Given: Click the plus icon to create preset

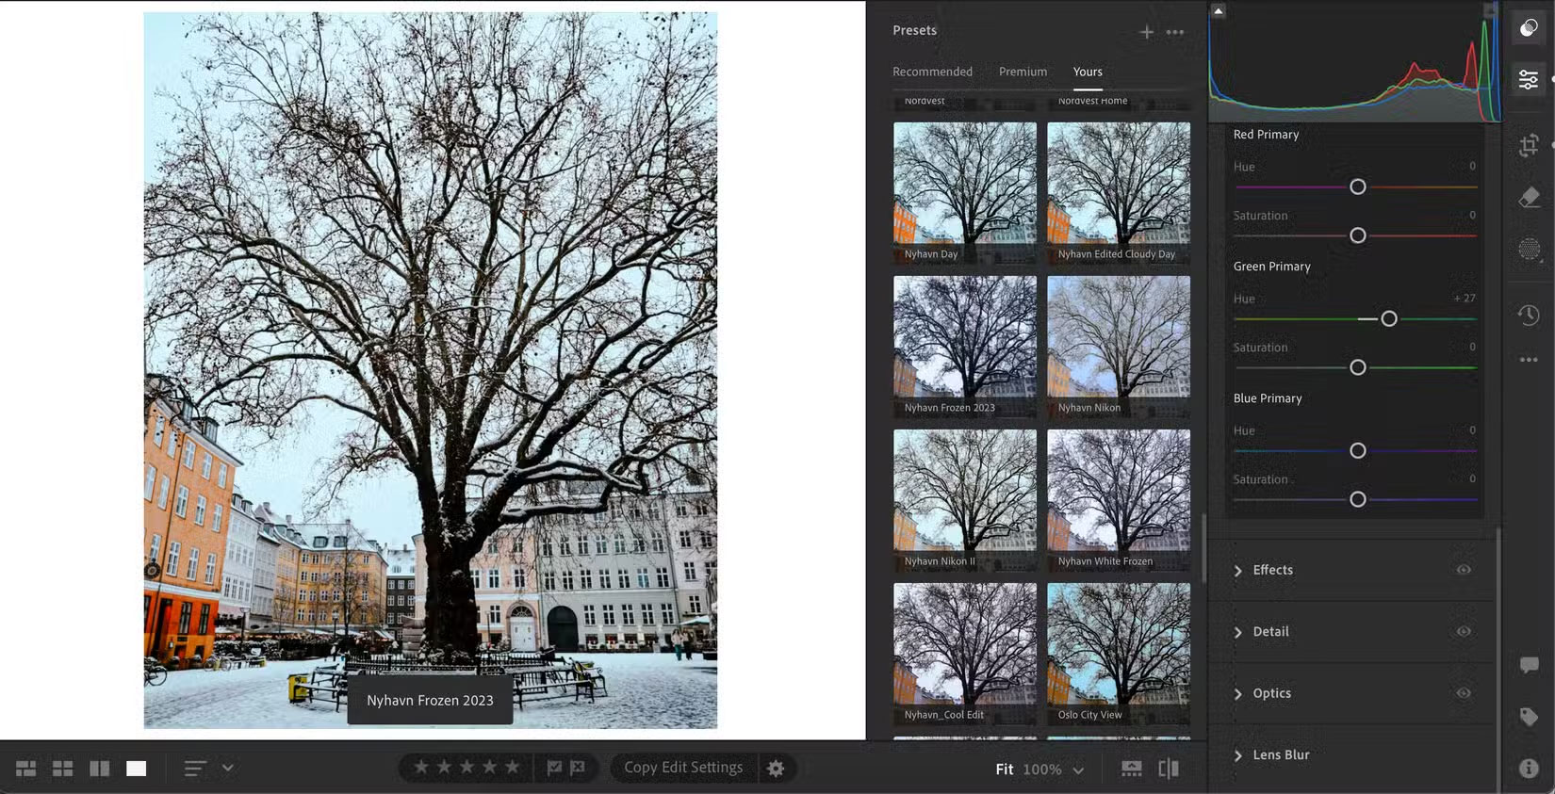Looking at the screenshot, I should tap(1146, 32).
